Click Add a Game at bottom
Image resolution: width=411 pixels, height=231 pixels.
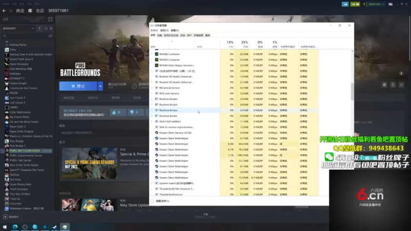tap(10, 217)
